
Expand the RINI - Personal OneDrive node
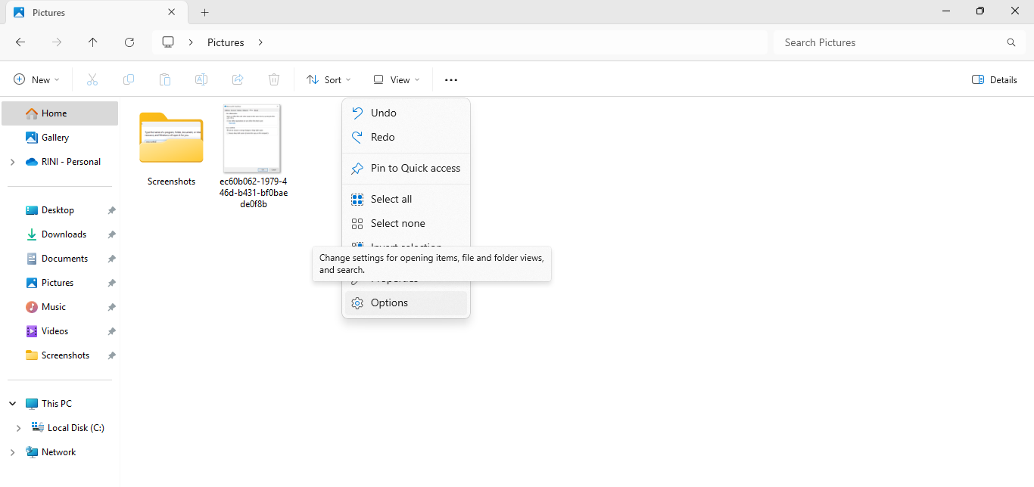[12, 162]
